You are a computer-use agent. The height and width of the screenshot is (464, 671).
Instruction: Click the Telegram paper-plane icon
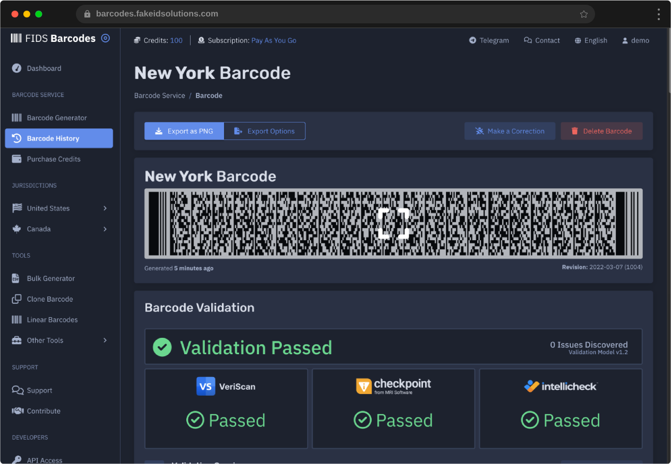pyautogui.click(x=472, y=40)
